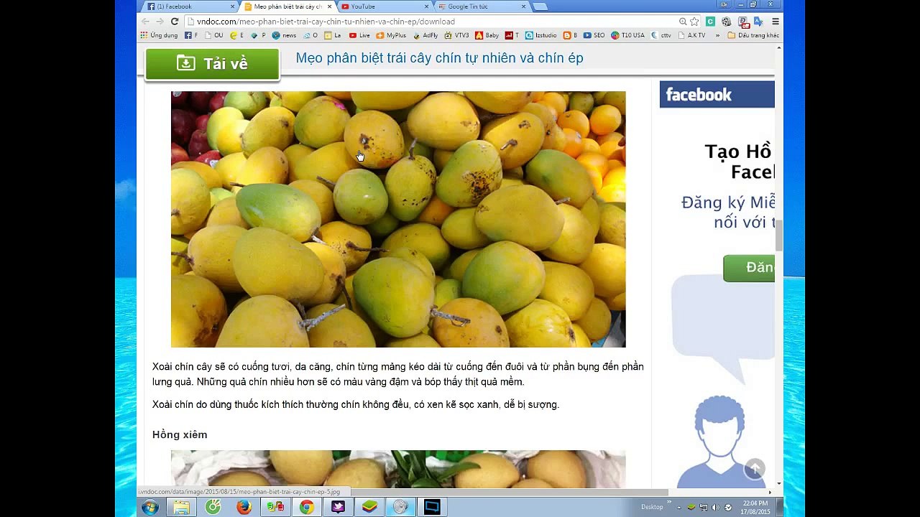Screen dimensions: 920x517
Task: Close the YouTube tab
Action: coord(427,6)
